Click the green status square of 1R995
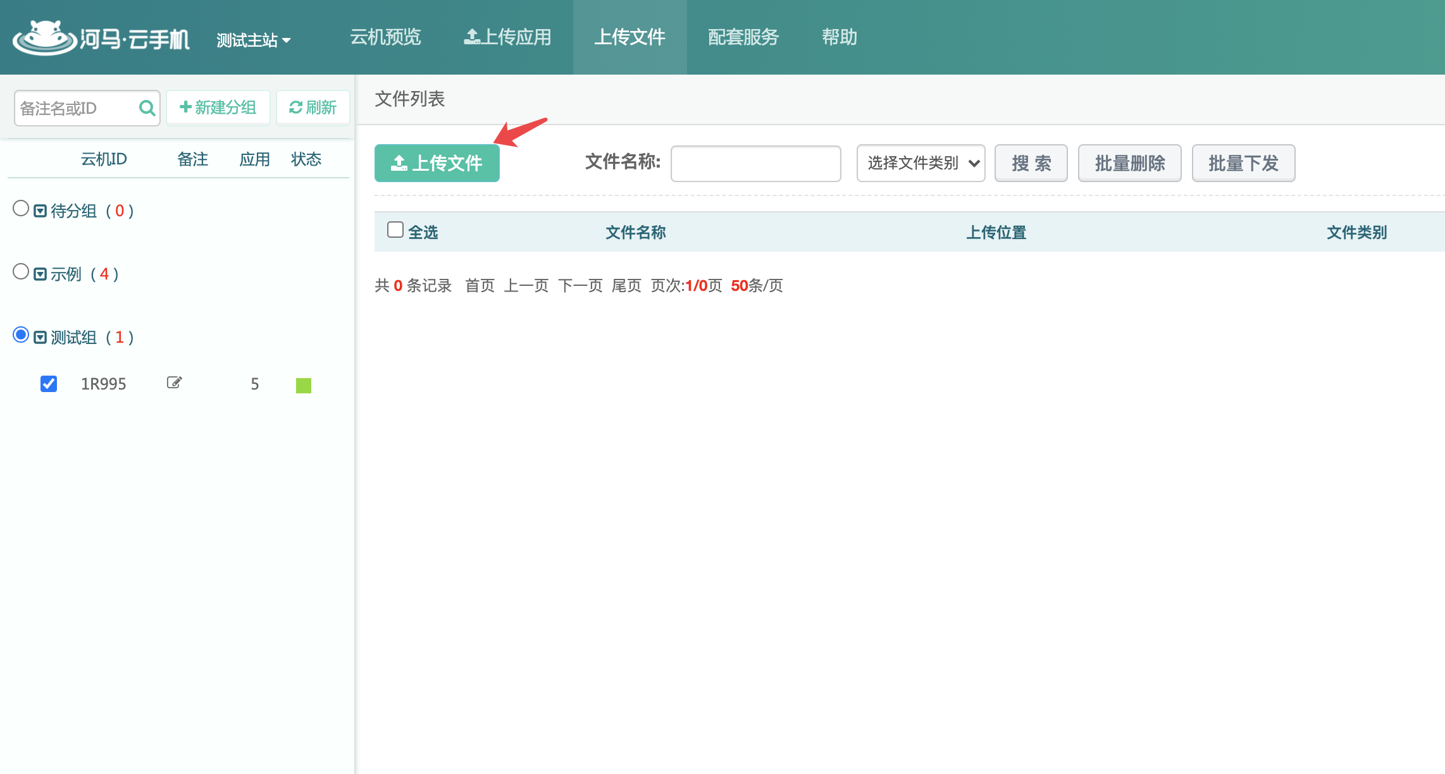The height and width of the screenshot is (774, 1445). 304,385
